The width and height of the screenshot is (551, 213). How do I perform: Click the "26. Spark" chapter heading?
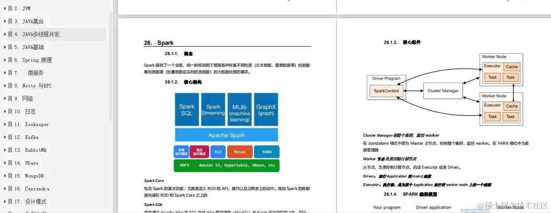[x=159, y=43]
